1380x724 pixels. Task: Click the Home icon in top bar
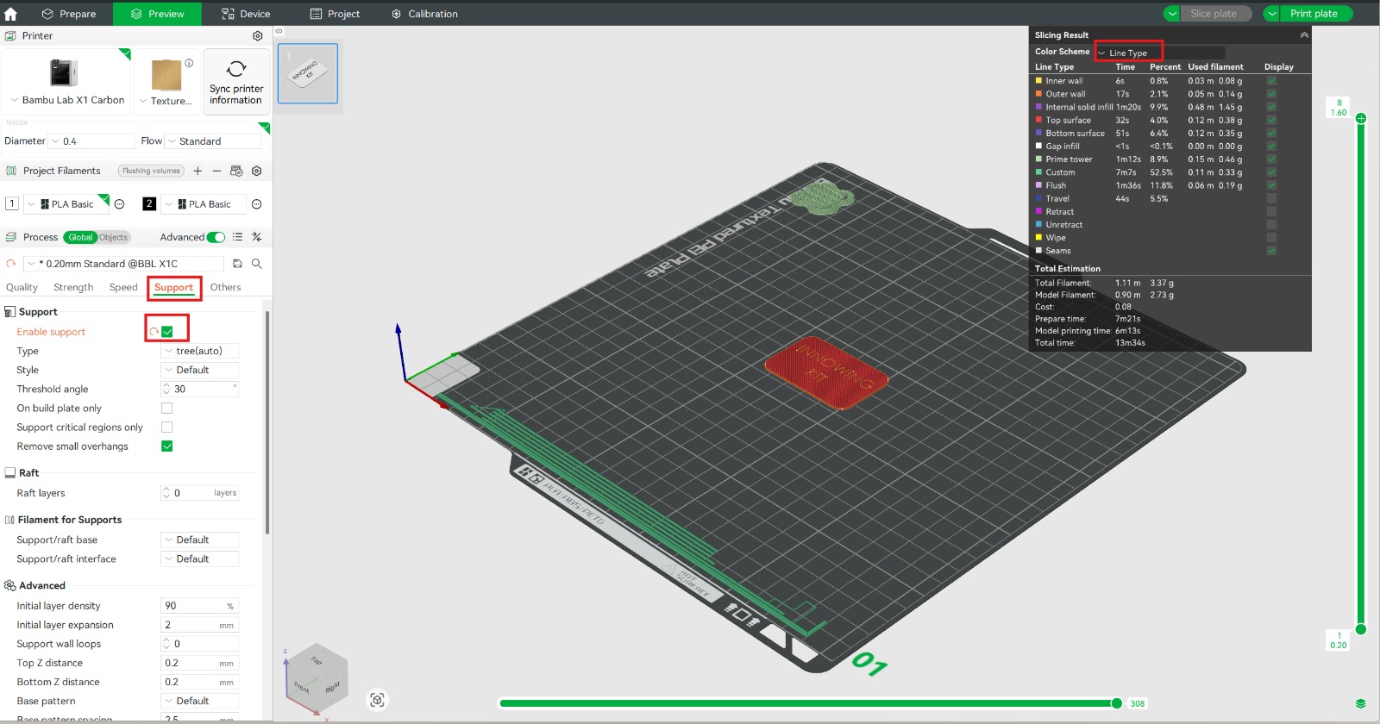(x=11, y=14)
